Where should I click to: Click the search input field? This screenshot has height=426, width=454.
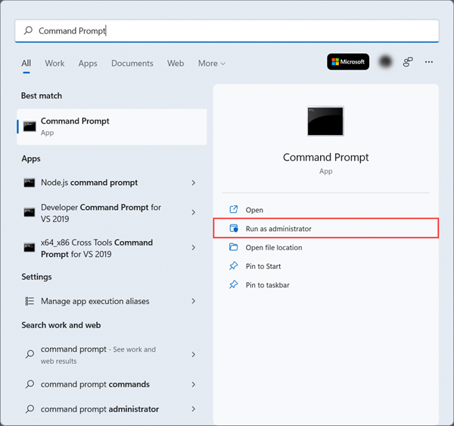click(227, 31)
